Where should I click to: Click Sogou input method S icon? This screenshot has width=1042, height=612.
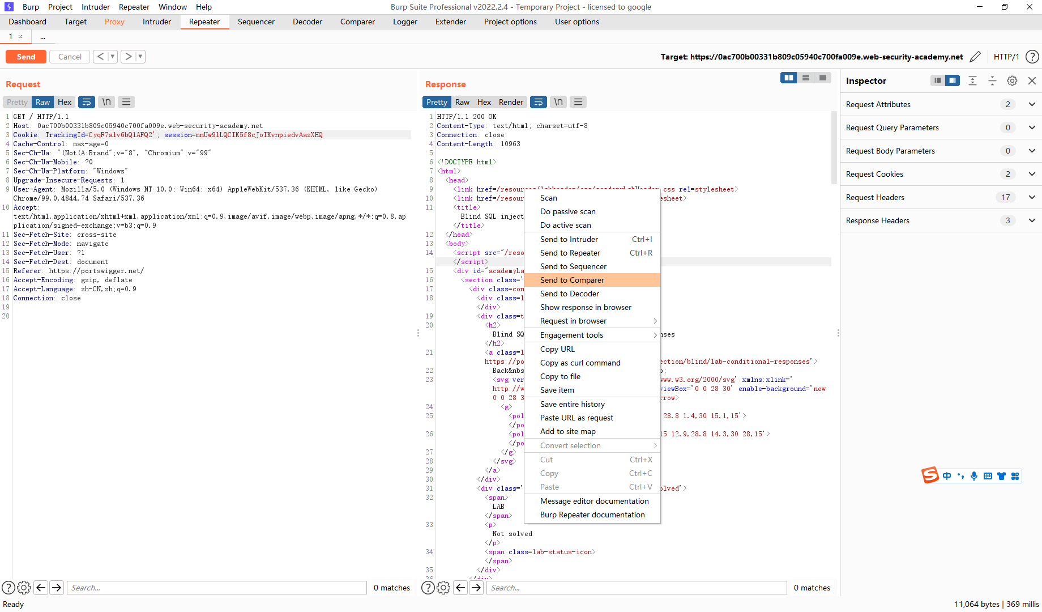(930, 475)
